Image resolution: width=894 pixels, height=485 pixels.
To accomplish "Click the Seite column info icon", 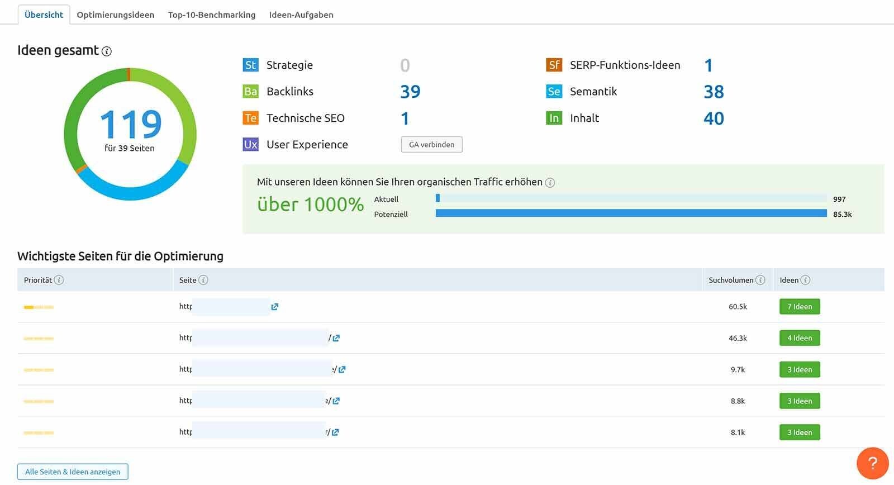I will click(x=203, y=280).
